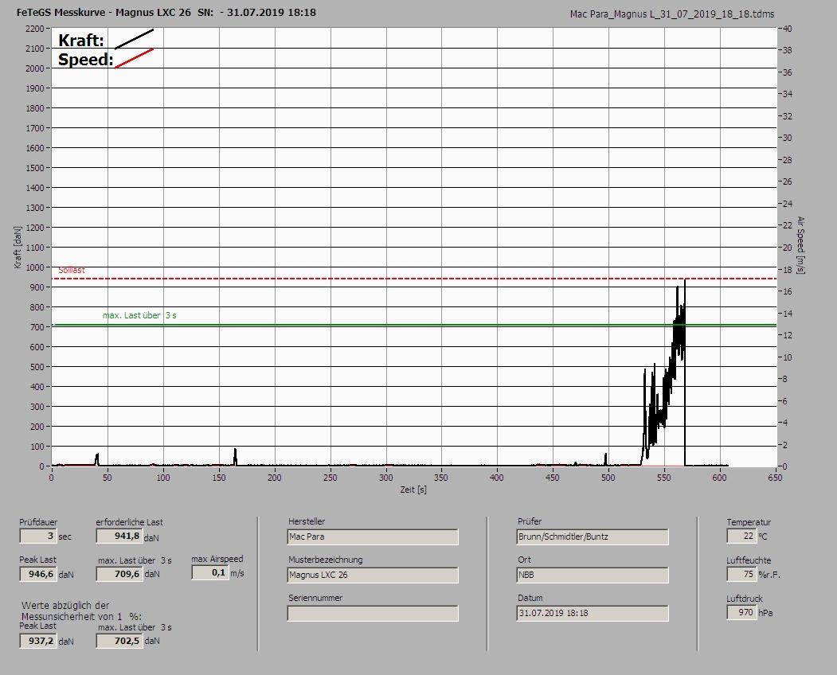The height and width of the screenshot is (675, 837).
Task: Click the Air Speed axis tick label 40
Action: [x=788, y=29]
